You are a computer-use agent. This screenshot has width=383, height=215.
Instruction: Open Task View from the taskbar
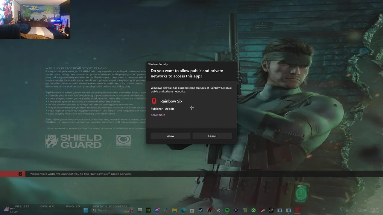[140, 210]
